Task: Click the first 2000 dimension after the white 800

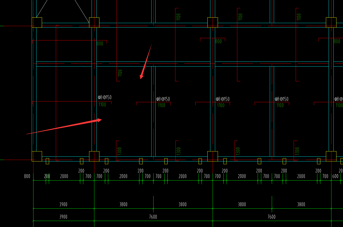Action: [x=64, y=176]
